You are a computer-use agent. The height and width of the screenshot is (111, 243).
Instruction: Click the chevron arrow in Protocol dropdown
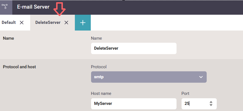click(x=201, y=77)
